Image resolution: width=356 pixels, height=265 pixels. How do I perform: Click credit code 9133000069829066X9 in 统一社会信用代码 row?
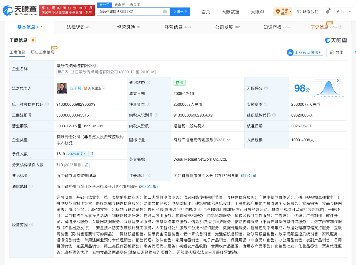click(76, 104)
